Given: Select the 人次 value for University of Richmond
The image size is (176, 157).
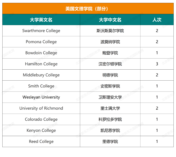Looking at the screenshot, I should tap(157, 108).
